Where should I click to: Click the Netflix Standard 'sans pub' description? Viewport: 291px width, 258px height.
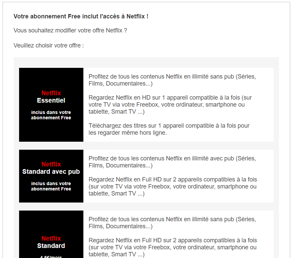click(172, 223)
